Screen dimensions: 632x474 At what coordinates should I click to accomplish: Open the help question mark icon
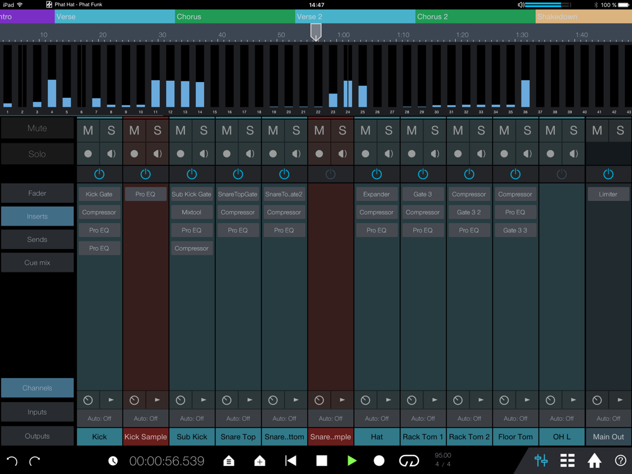620,461
